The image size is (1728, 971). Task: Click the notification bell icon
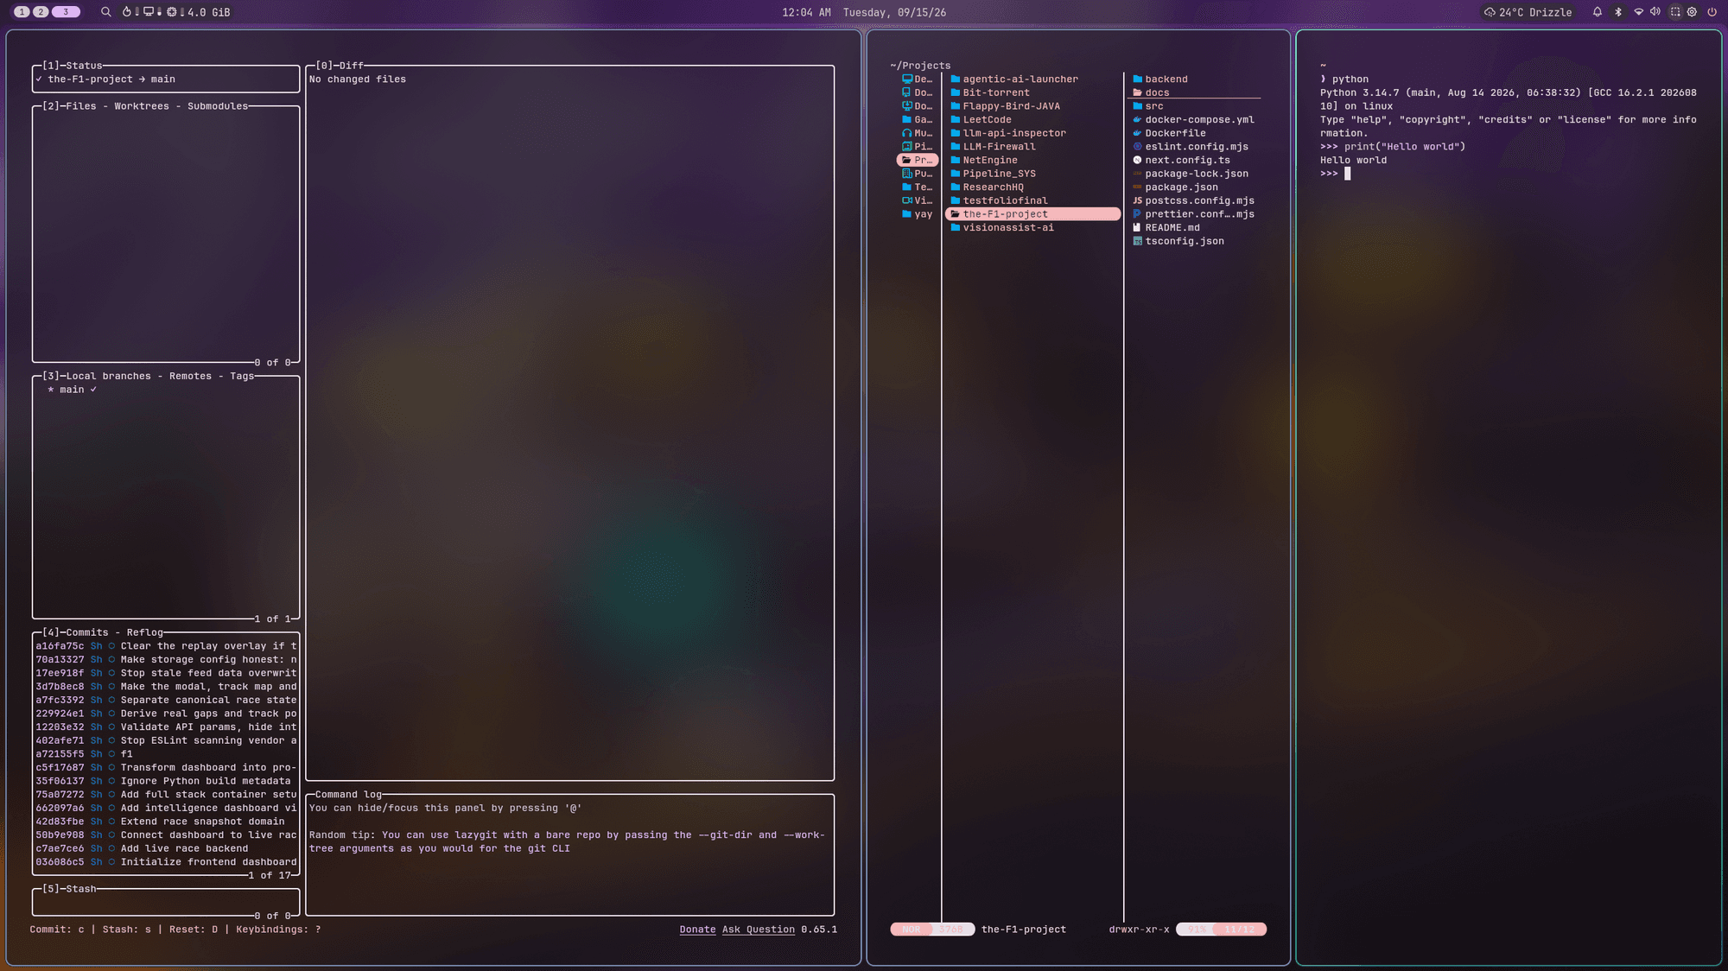(x=1598, y=12)
